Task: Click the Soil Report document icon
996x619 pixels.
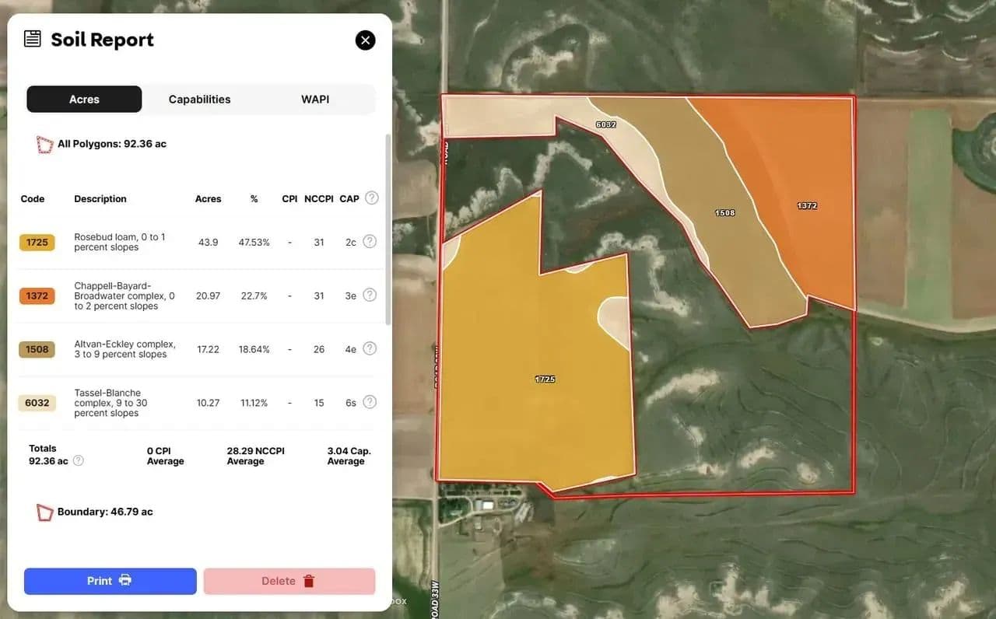Action: click(32, 39)
